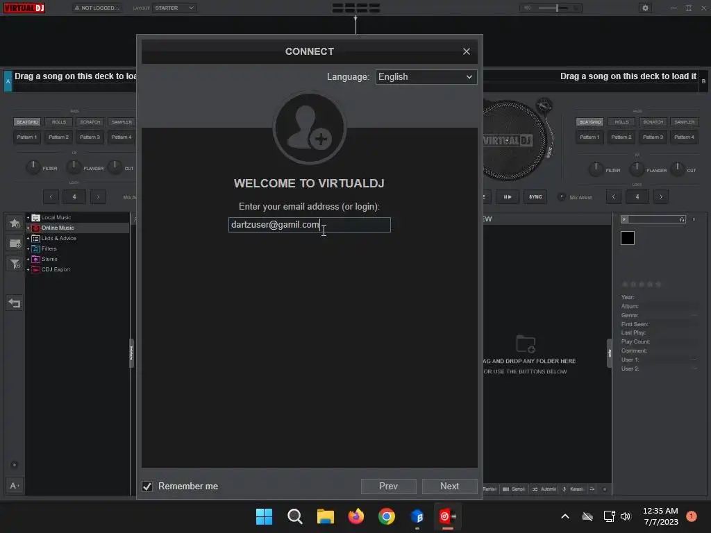Click the left deck Filter knob
The height and width of the screenshot is (533, 711).
tap(33, 167)
